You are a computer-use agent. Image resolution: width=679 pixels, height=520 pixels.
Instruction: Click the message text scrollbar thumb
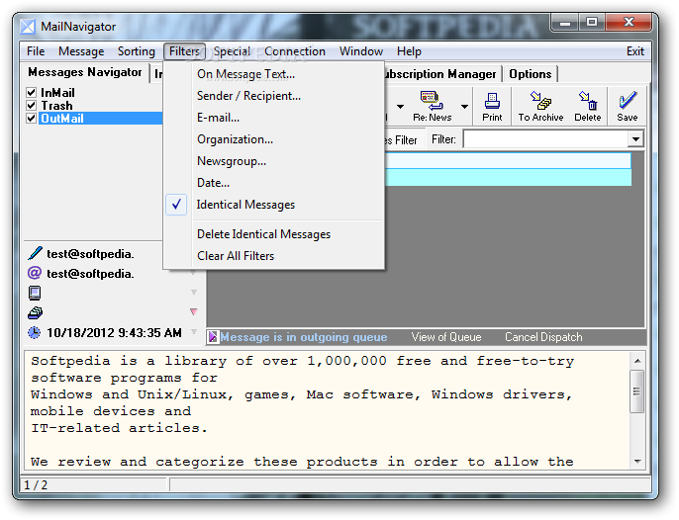[637, 391]
